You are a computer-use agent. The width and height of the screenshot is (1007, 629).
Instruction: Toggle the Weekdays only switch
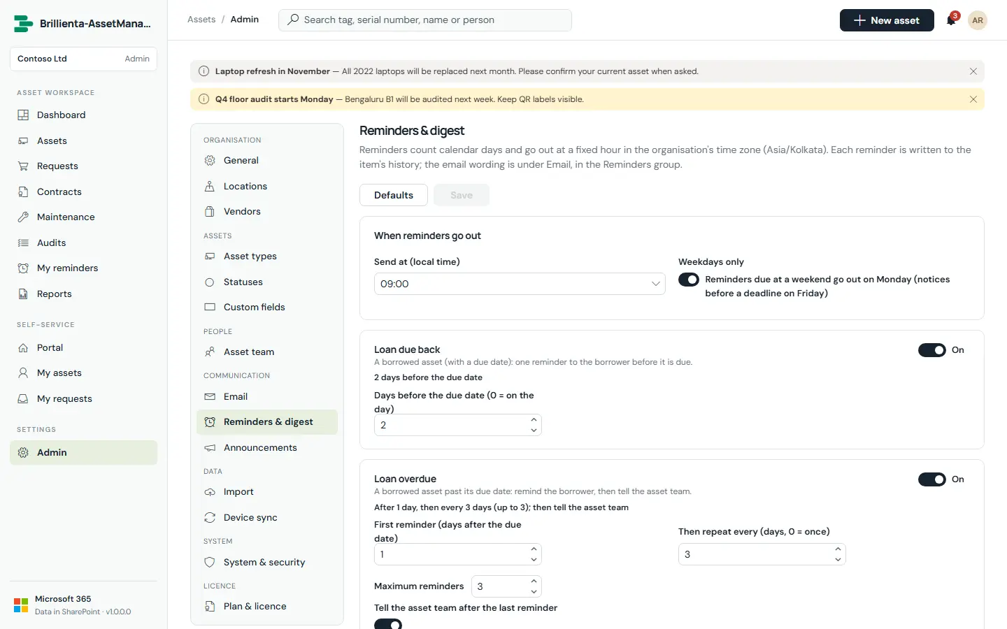pos(689,280)
